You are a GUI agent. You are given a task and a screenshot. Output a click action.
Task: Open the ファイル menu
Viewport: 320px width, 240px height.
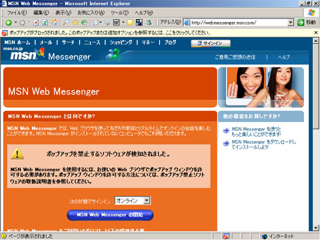tap(17, 13)
